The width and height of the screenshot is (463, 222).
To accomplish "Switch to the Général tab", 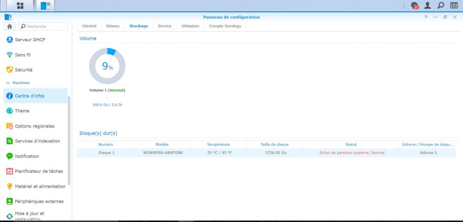I will [x=89, y=26].
